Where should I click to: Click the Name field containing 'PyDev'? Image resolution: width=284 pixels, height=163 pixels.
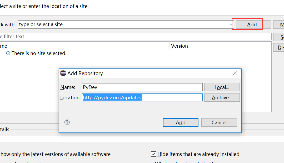(x=142, y=87)
